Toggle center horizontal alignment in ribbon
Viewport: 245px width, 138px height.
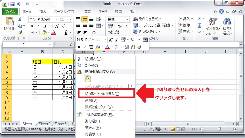[85, 26]
